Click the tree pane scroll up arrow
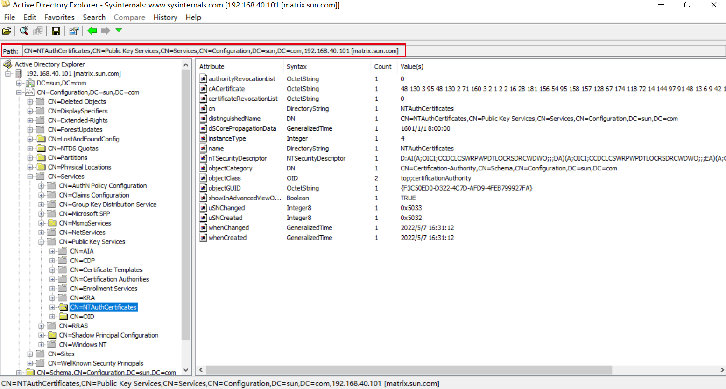This screenshot has width=726, height=389. [186, 65]
